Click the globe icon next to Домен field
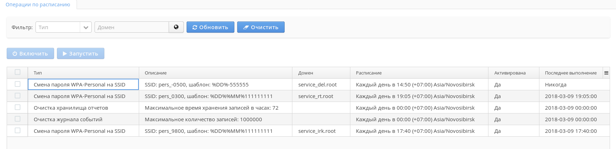The image size is (616, 149). pos(176,27)
